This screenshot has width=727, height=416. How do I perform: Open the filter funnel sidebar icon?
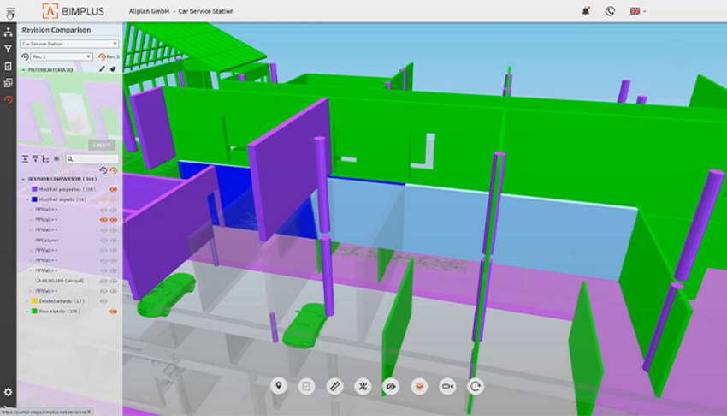9,49
